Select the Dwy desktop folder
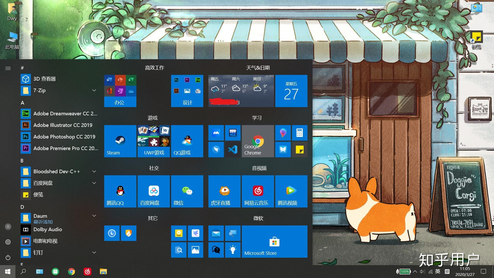The width and height of the screenshot is (494, 278). [x=12, y=12]
